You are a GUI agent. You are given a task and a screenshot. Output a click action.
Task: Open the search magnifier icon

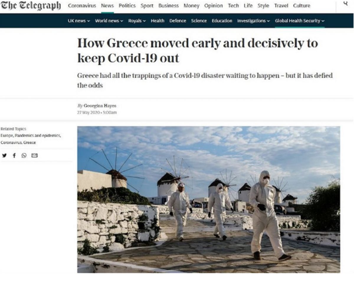point(346,3)
